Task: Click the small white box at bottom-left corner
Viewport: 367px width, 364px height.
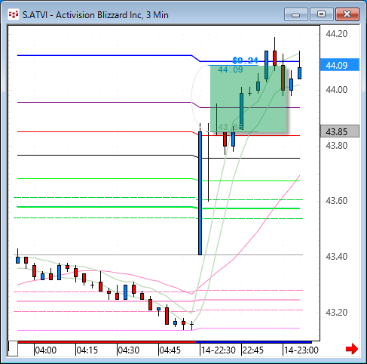Action: (13, 349)
